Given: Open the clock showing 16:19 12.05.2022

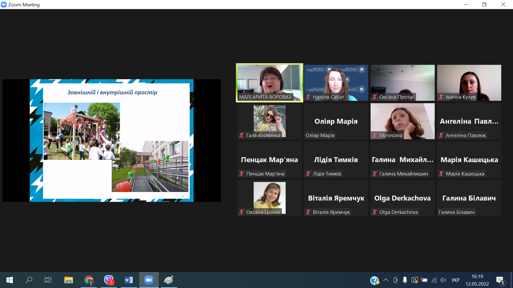Looking at the screenshot, I should coord(477,280).
